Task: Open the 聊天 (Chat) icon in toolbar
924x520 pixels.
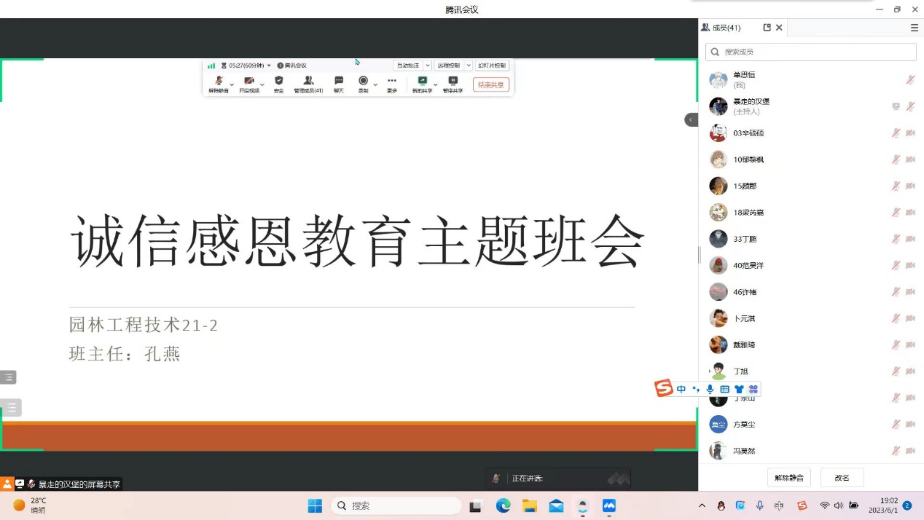Action: (338, 82)
